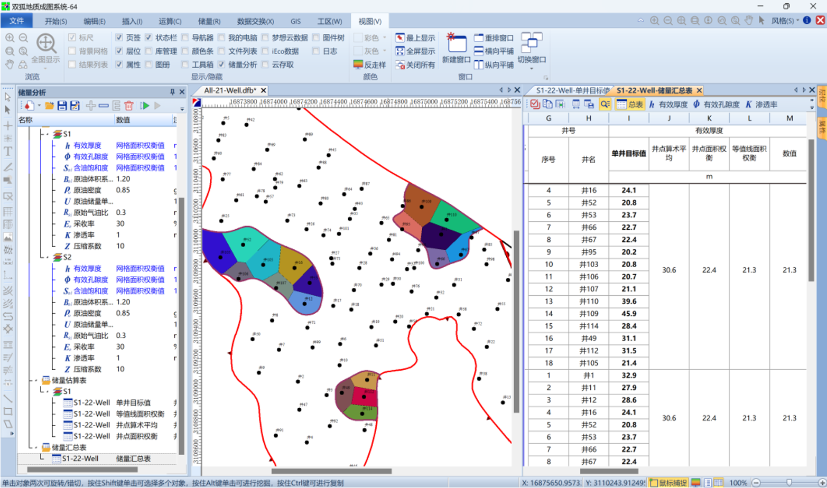Click 关闭所有 close all button
Viewport: 827px width, 488px height.
415,64
